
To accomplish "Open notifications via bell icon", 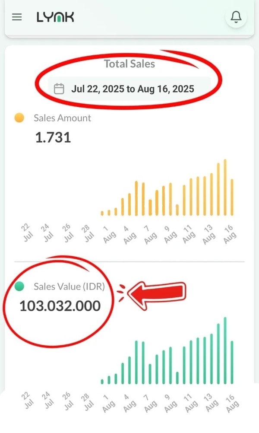I will pos(236,17).
